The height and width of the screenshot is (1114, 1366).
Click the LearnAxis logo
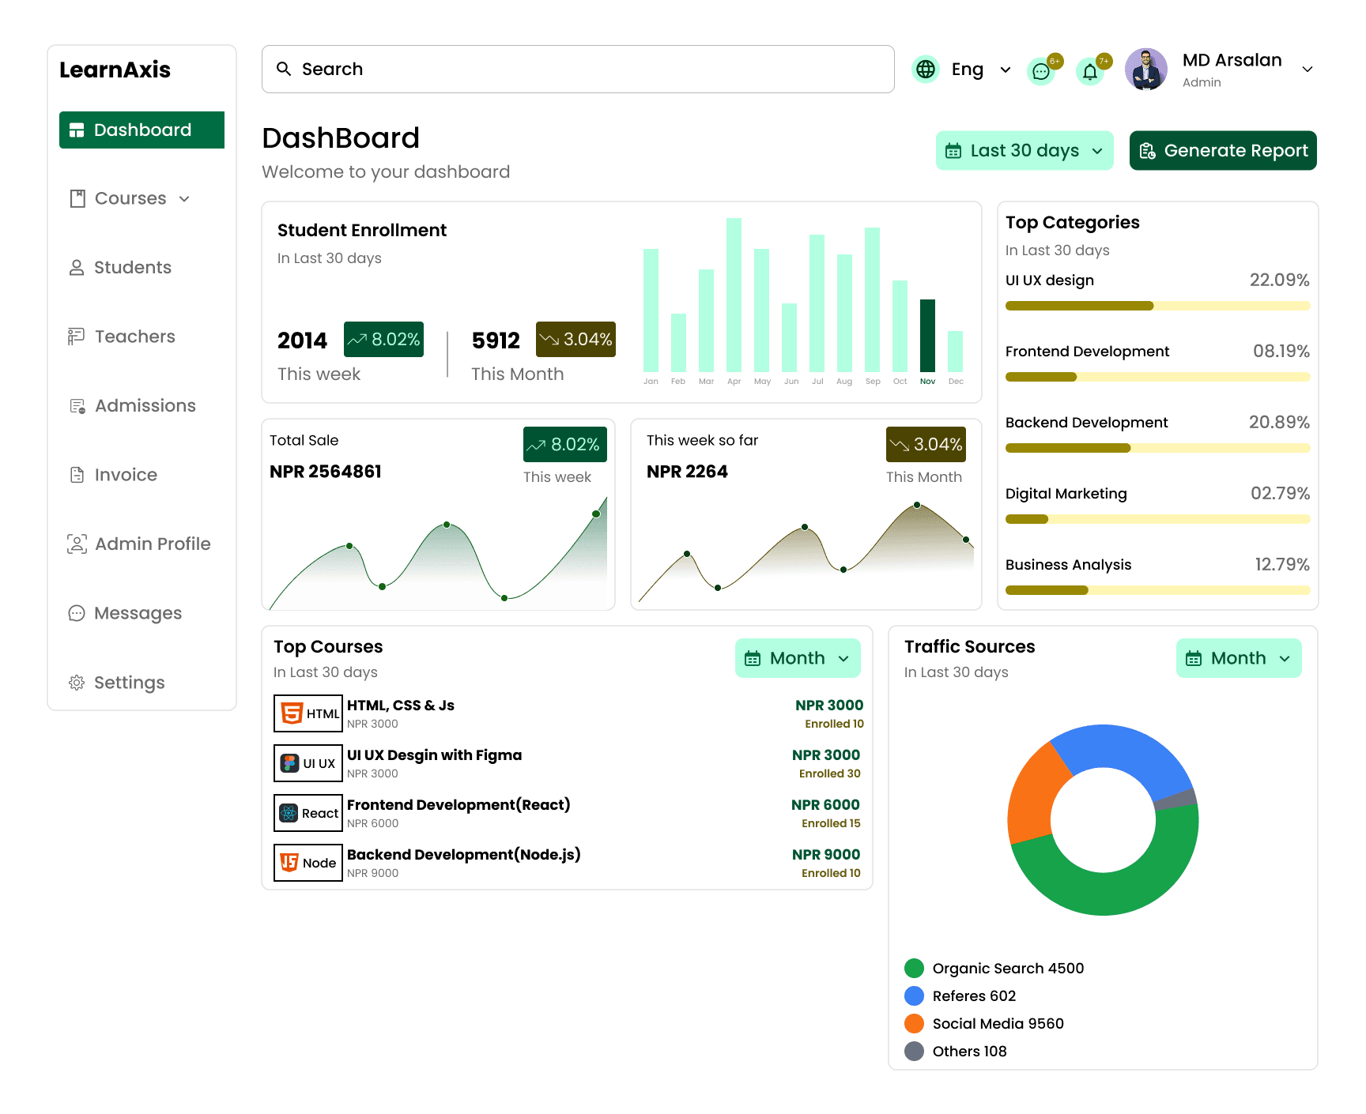coord(115,70)
